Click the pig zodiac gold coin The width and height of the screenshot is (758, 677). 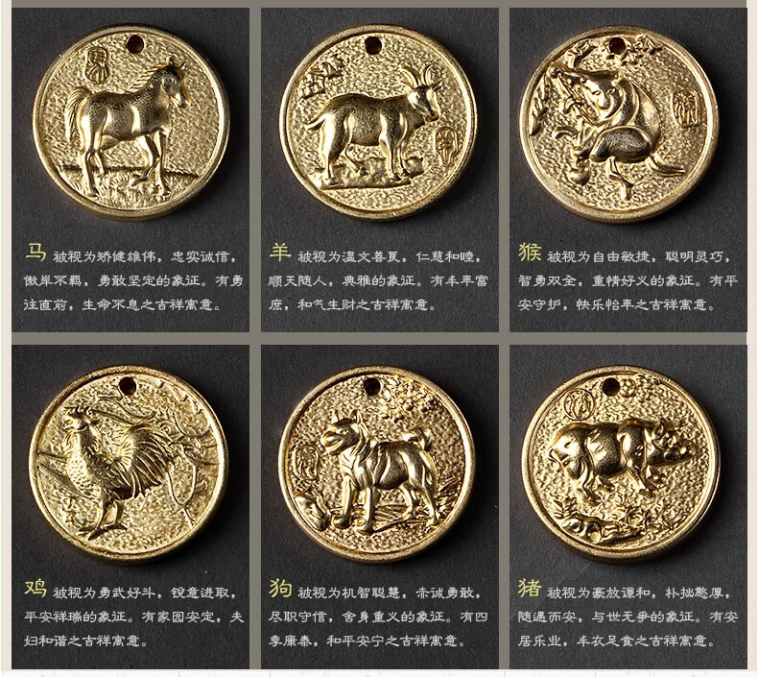coord(621,464)
